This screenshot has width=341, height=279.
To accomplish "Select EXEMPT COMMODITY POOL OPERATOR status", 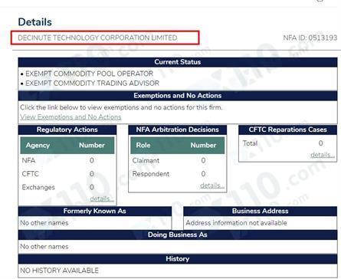I will (89, 74).
